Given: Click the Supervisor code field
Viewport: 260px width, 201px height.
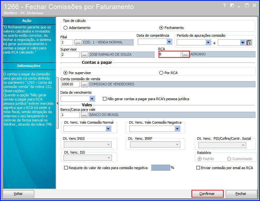Looking at the screenshot, I should tap(70, 55).
